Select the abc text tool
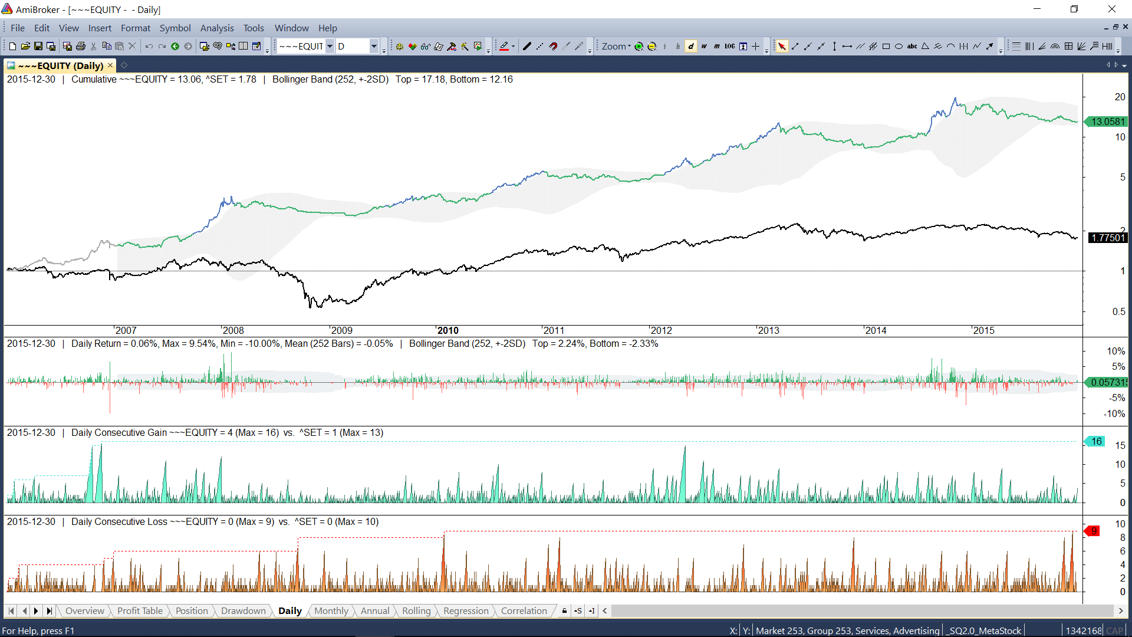Viewport: 1132px width, 637px height. (x=911, y=47)
